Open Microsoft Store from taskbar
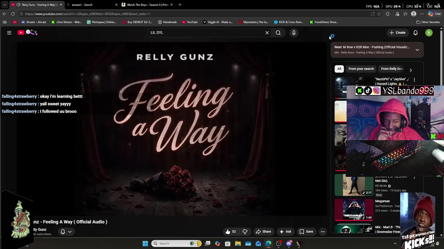 pos(228,243)
